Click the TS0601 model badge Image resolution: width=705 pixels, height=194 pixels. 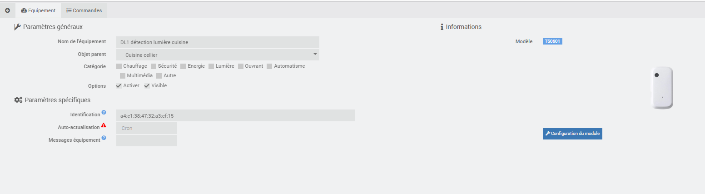click(x=553, y=41)
